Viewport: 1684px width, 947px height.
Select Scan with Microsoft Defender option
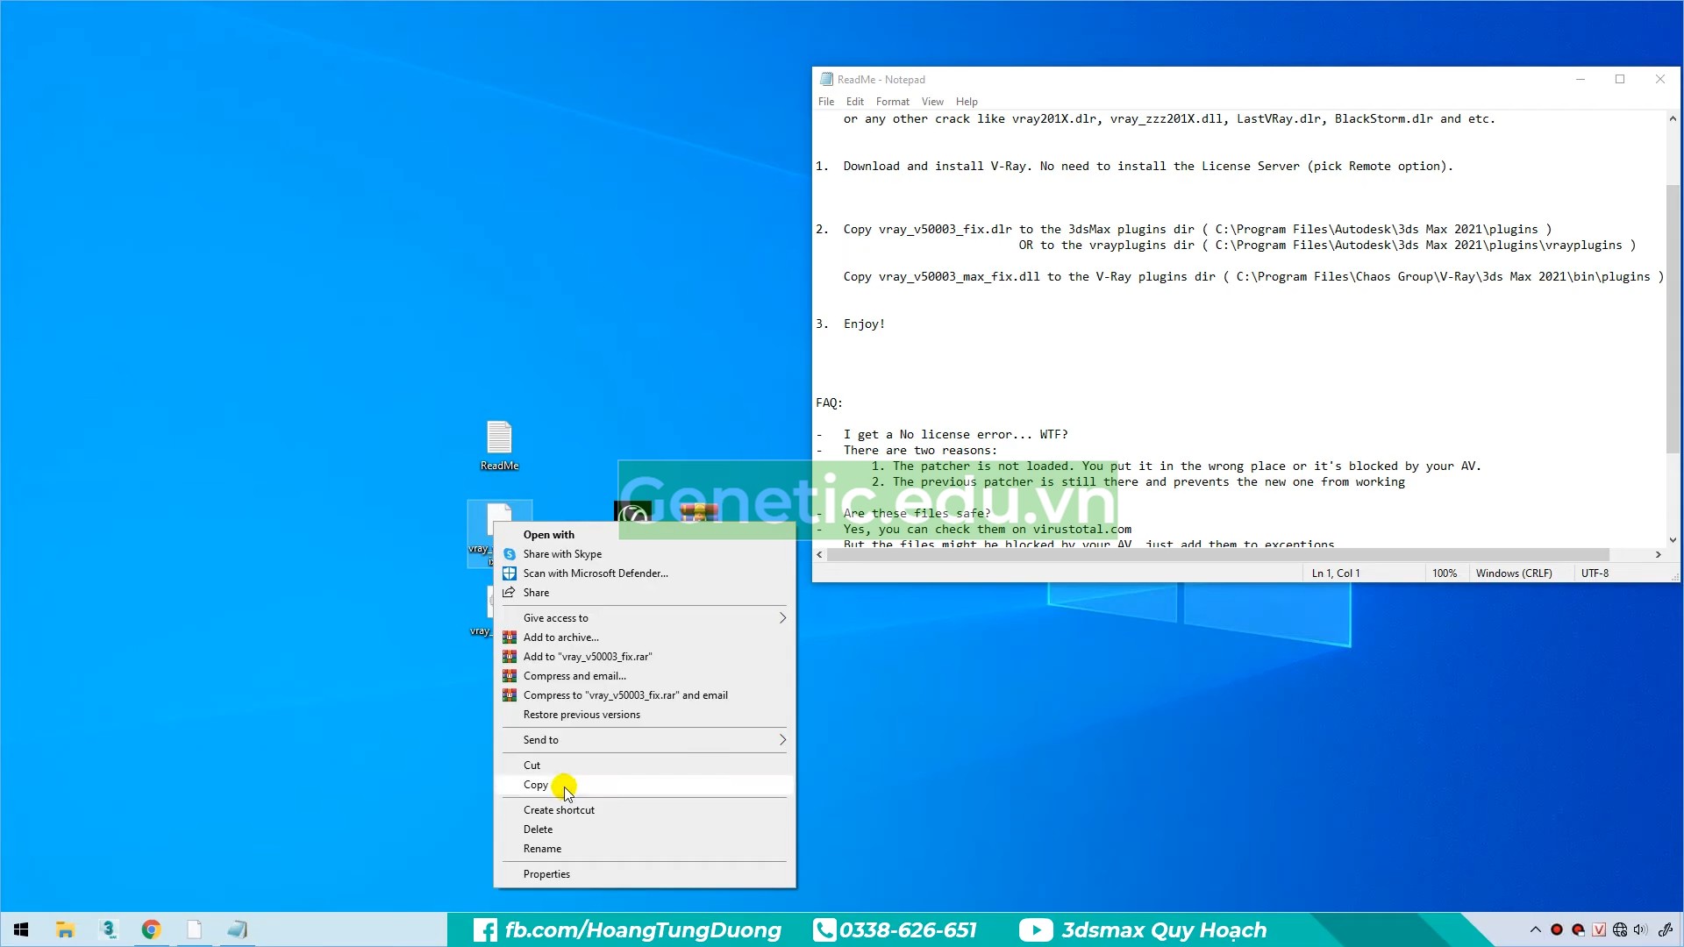pyautogui.click(x=596, y=573)
